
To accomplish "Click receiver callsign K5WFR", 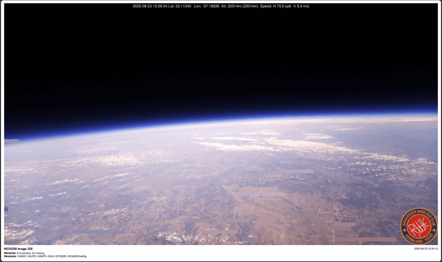I will click(42, 256).
